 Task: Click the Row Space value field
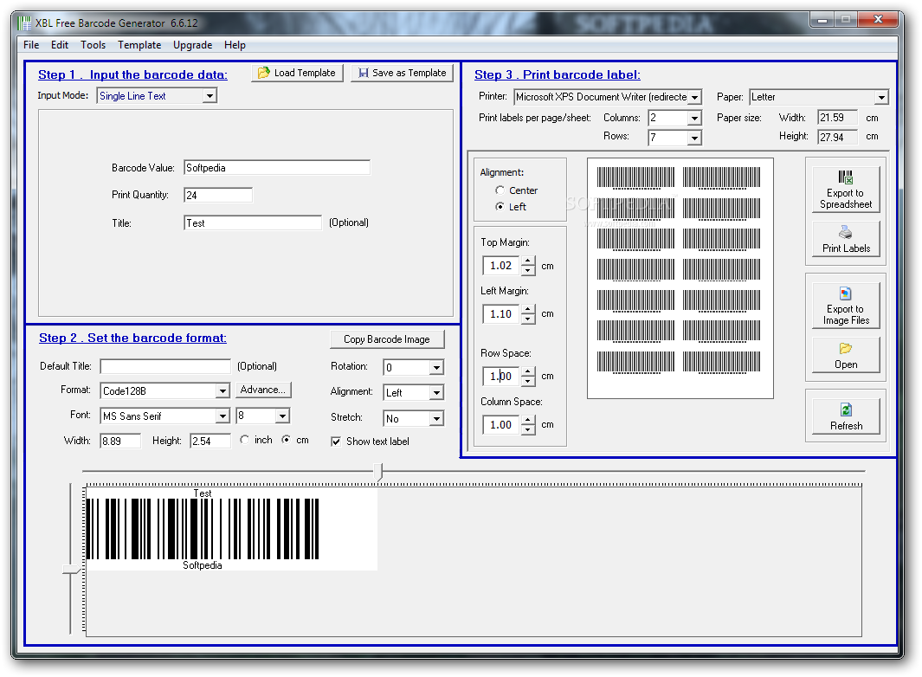[501, 376]
